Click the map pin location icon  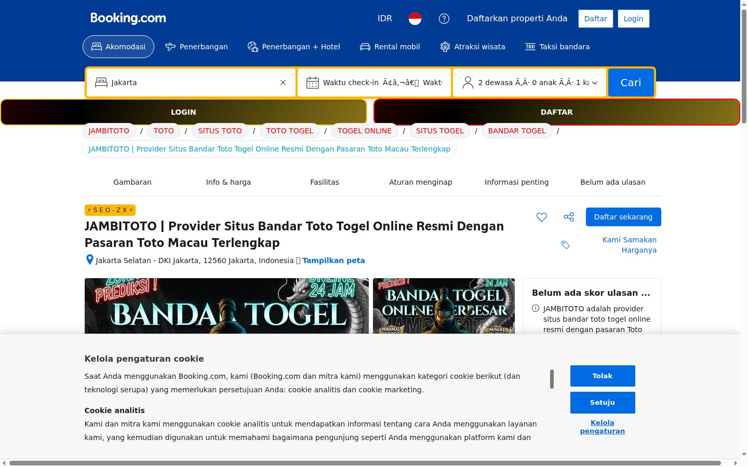tap(89, 260)
